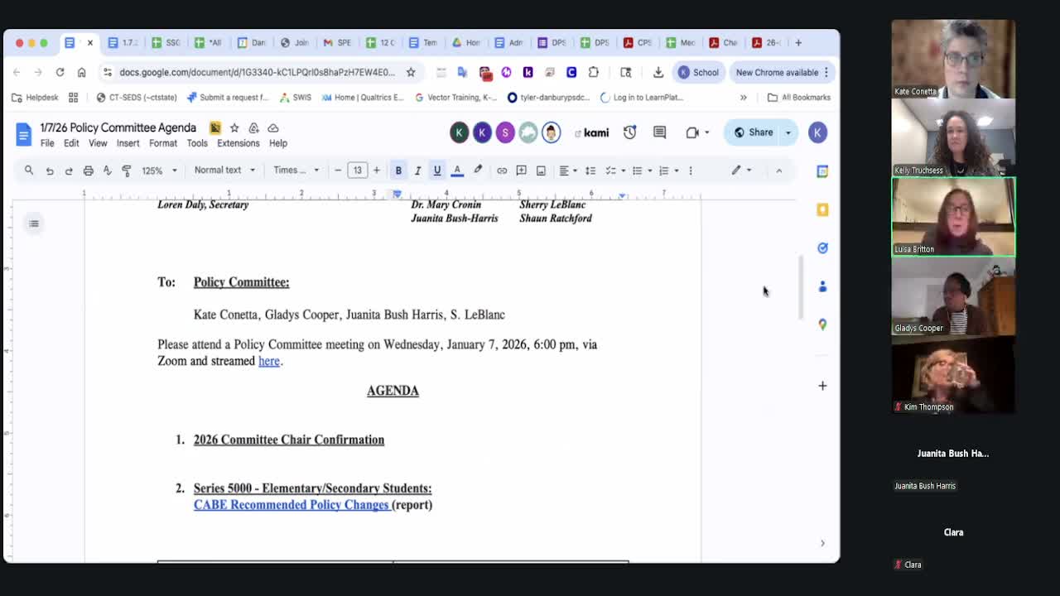Click the Undo icon
The height and width of the screenshot is (596, 1060).
click(x=50, y=171)
